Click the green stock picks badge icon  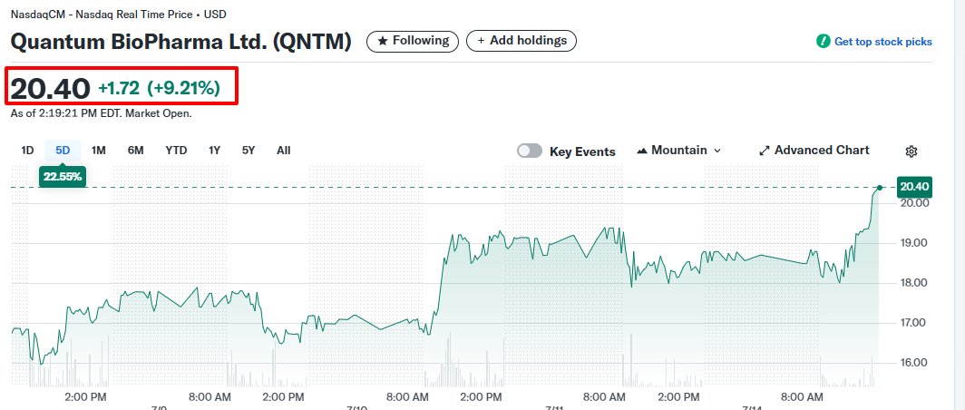click(823, 41)
